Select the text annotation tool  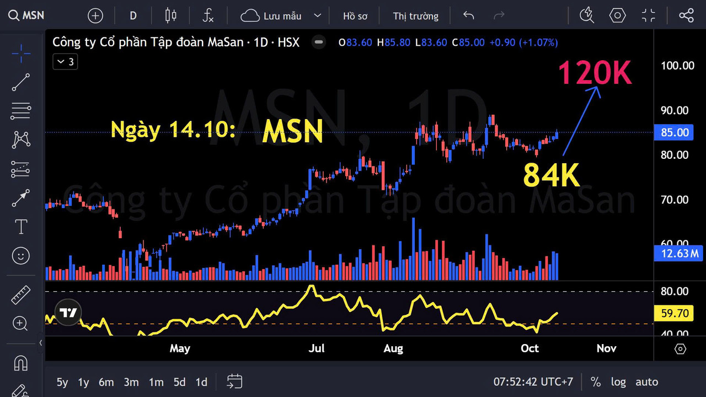pos(21,227)
